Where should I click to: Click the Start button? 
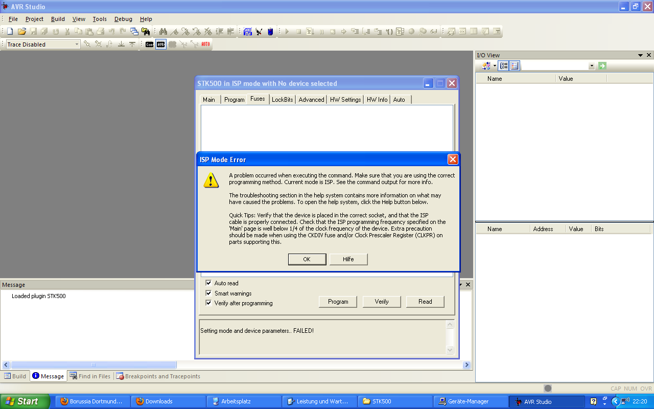(25, 401)
